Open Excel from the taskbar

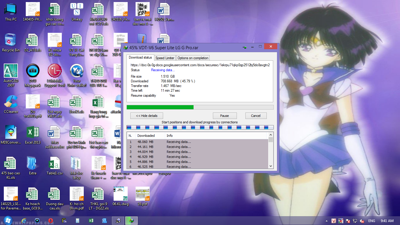pyautogui.click(x=91, y=221)
